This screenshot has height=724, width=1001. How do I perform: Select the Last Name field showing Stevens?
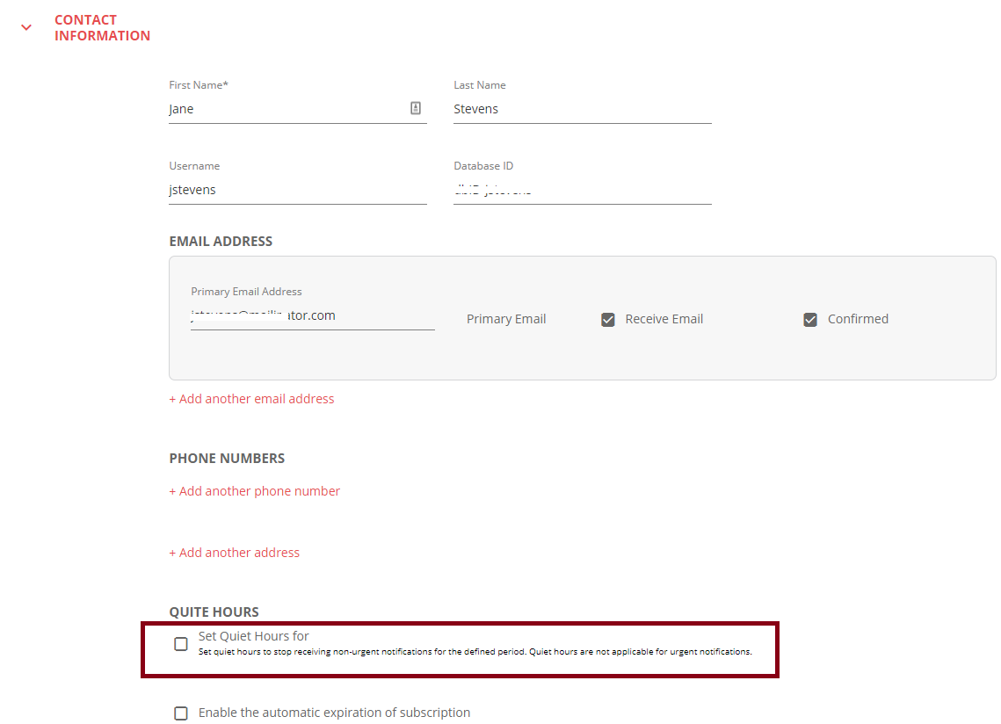[x=582, y=109]
